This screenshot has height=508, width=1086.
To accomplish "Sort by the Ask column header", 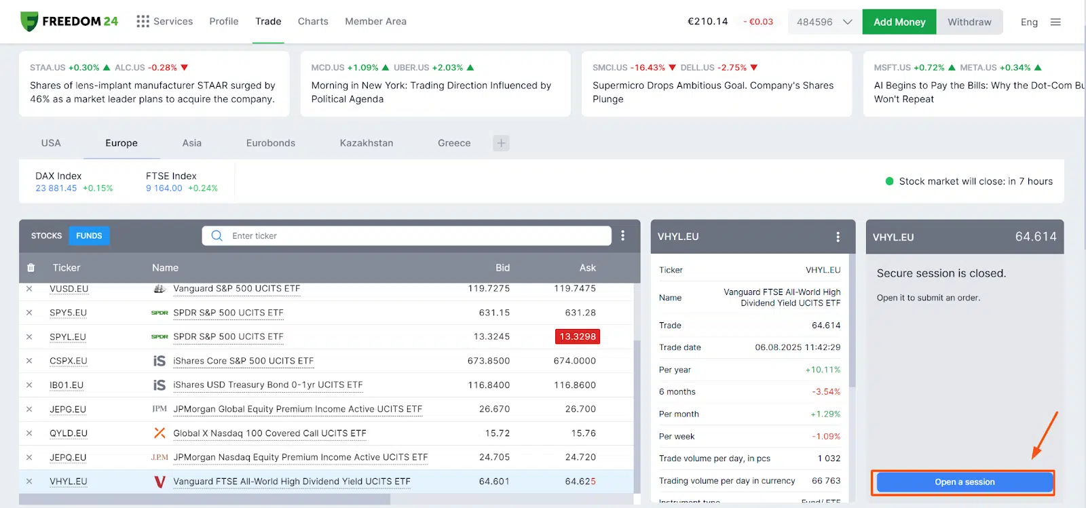I will [588, 268].
